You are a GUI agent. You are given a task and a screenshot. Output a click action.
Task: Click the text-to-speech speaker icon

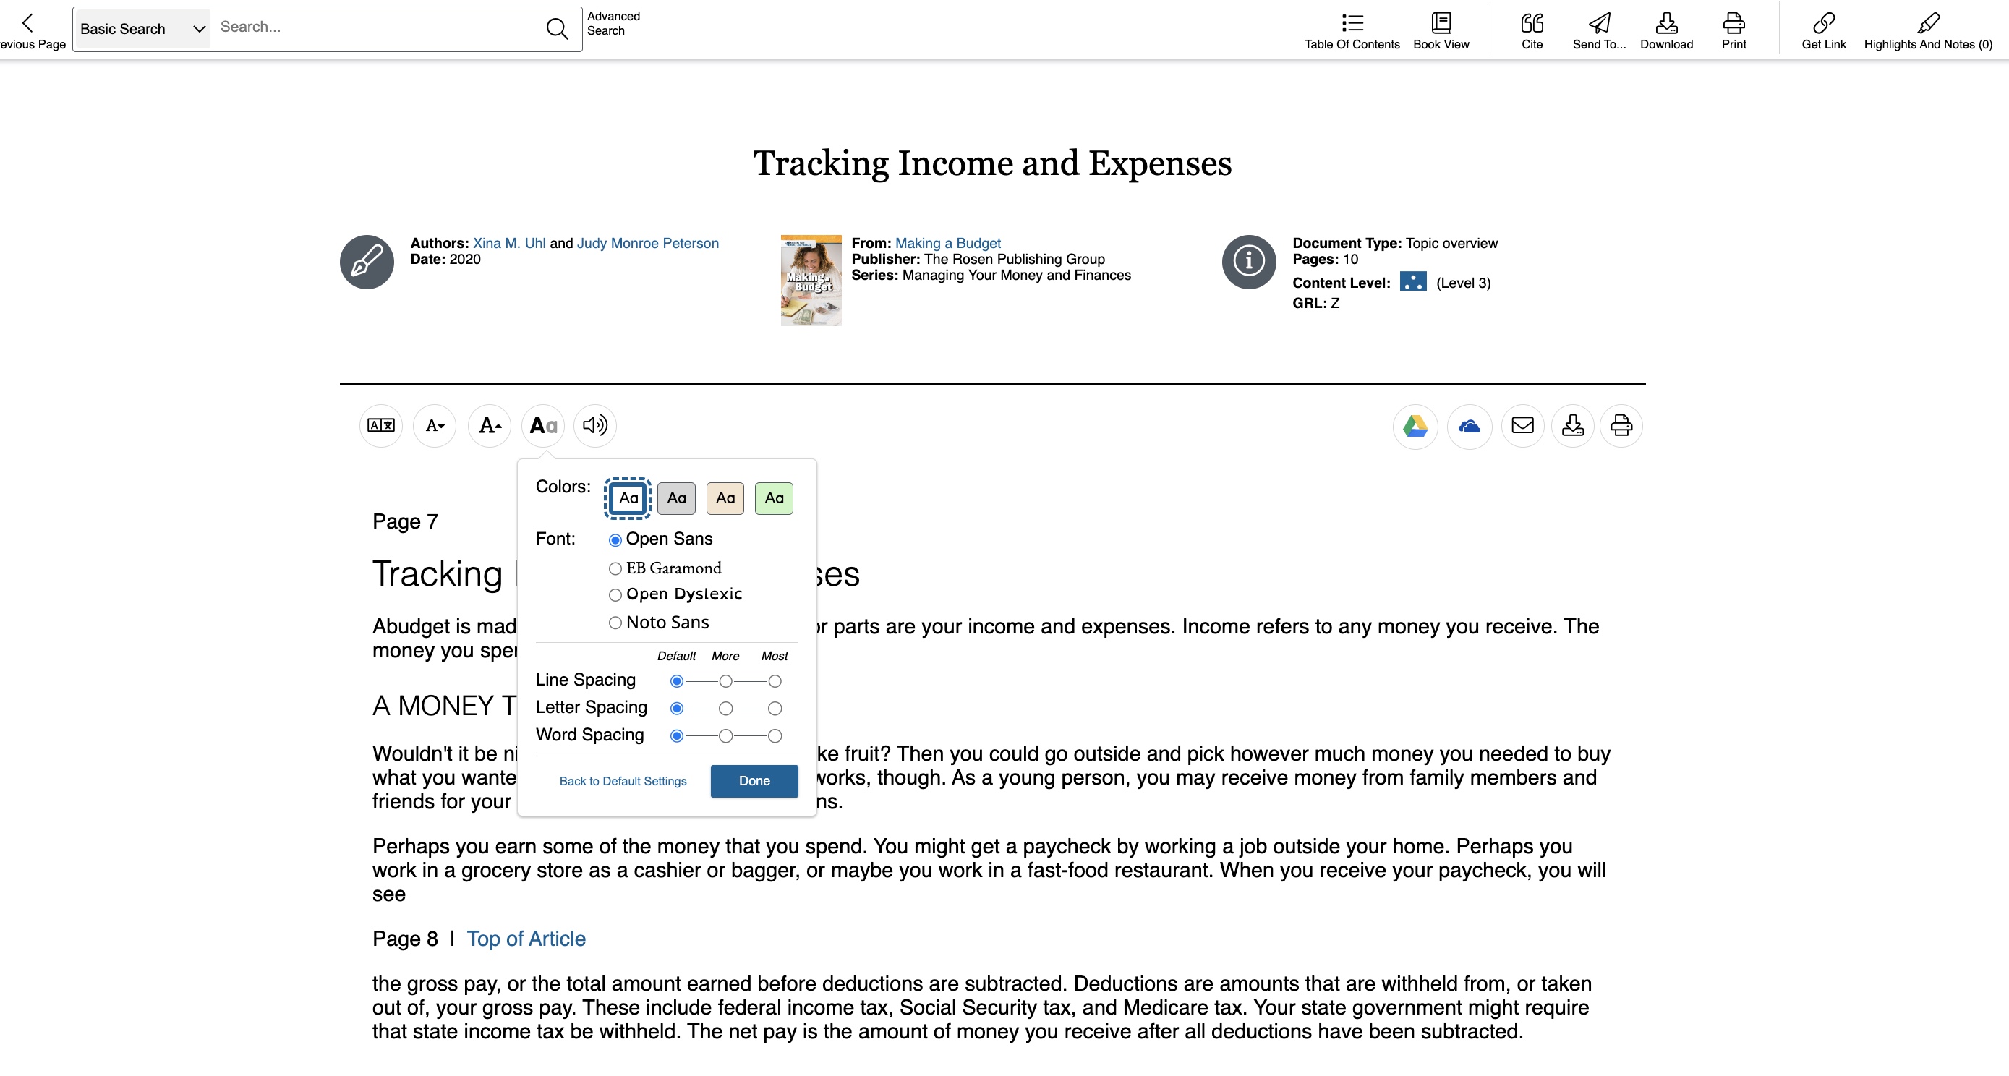595,425
